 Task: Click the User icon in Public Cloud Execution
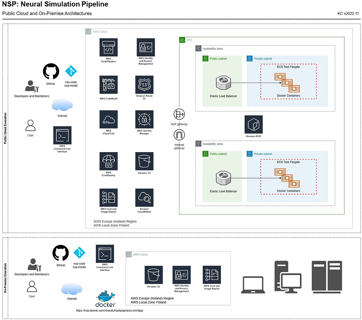30,126
